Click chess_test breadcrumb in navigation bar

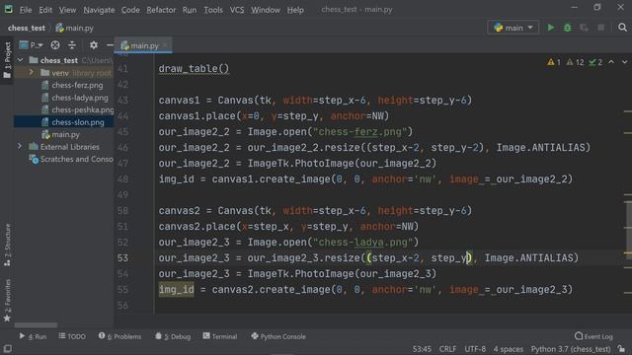point(27,28)
